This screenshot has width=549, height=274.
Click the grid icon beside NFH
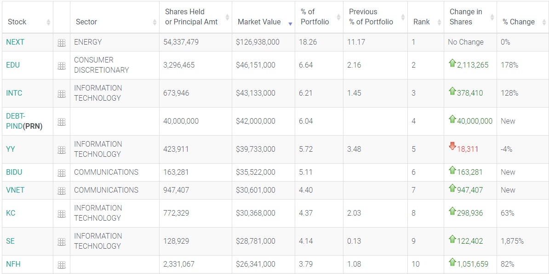62,265
